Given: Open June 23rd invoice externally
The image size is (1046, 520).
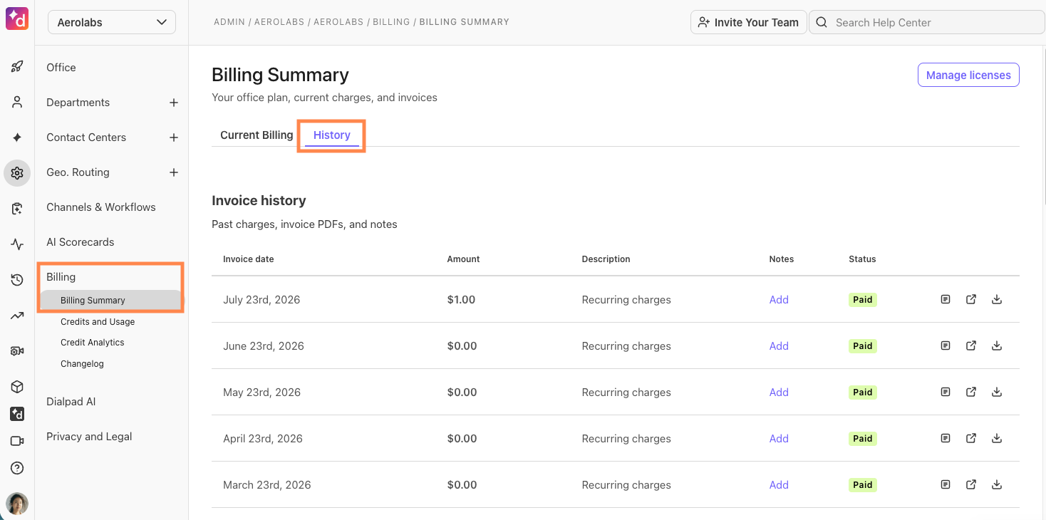Looking at the screenshot, I should coord(971,345).
